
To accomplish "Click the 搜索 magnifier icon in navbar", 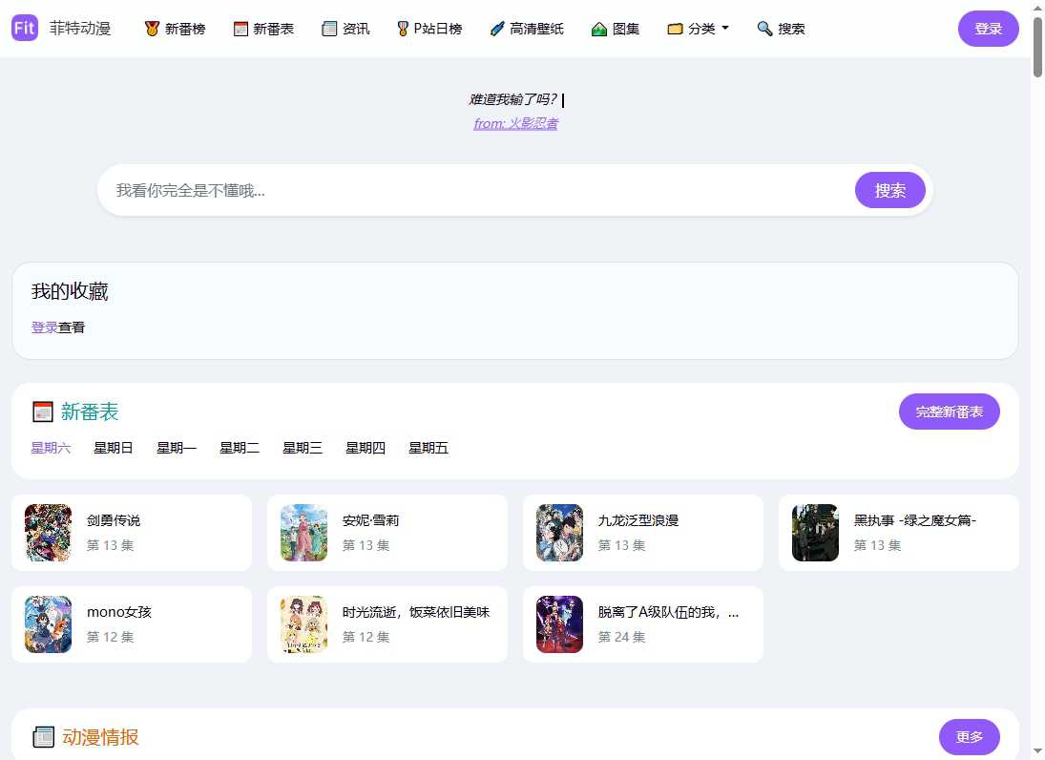I will [x=764, y=29].
